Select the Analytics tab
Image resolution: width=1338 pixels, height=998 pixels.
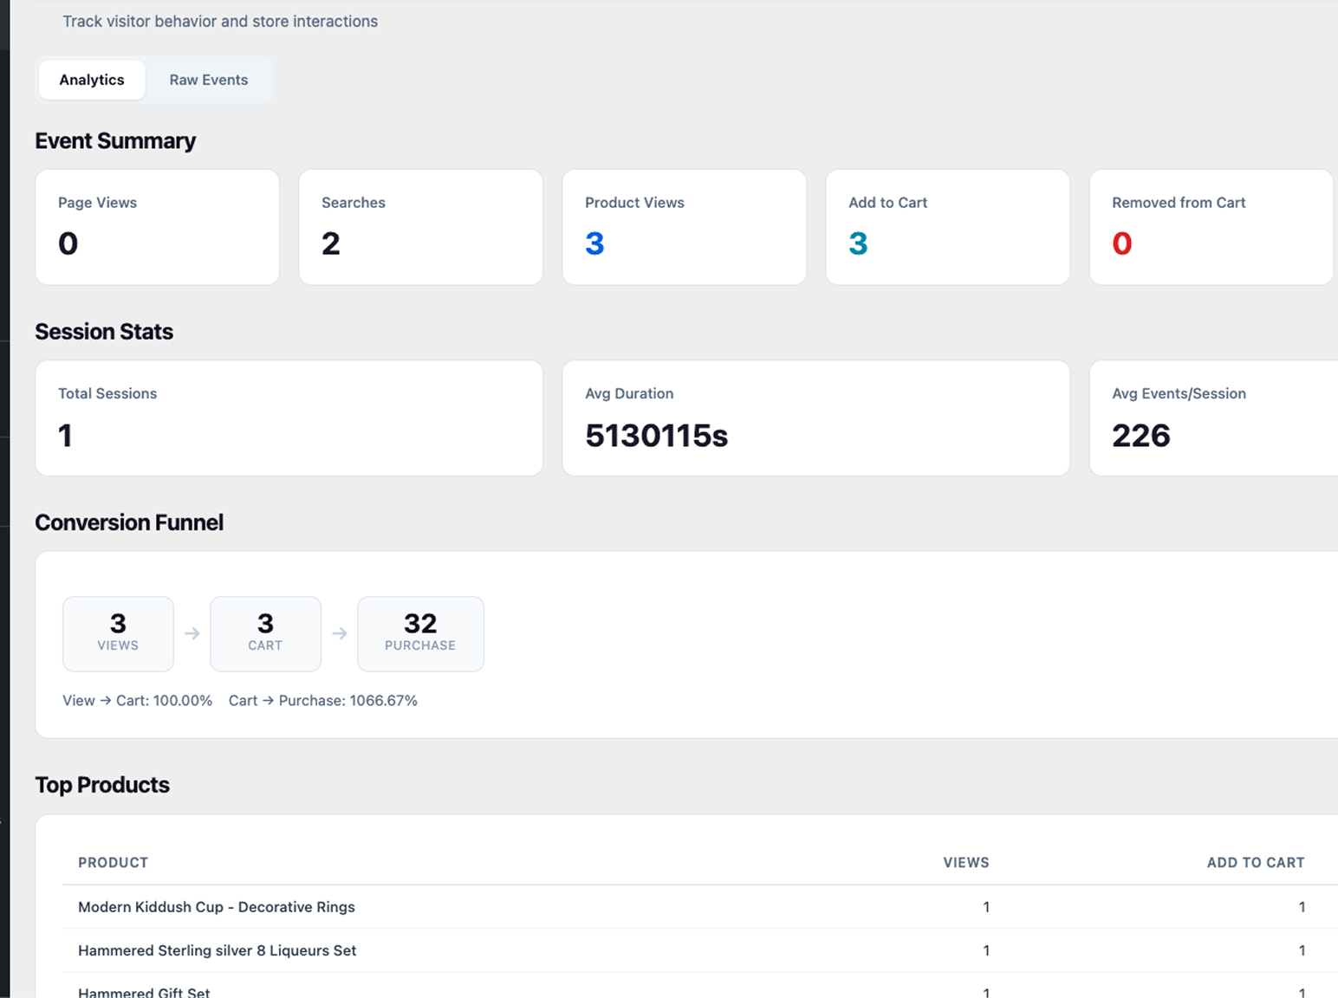coord(91,80)
